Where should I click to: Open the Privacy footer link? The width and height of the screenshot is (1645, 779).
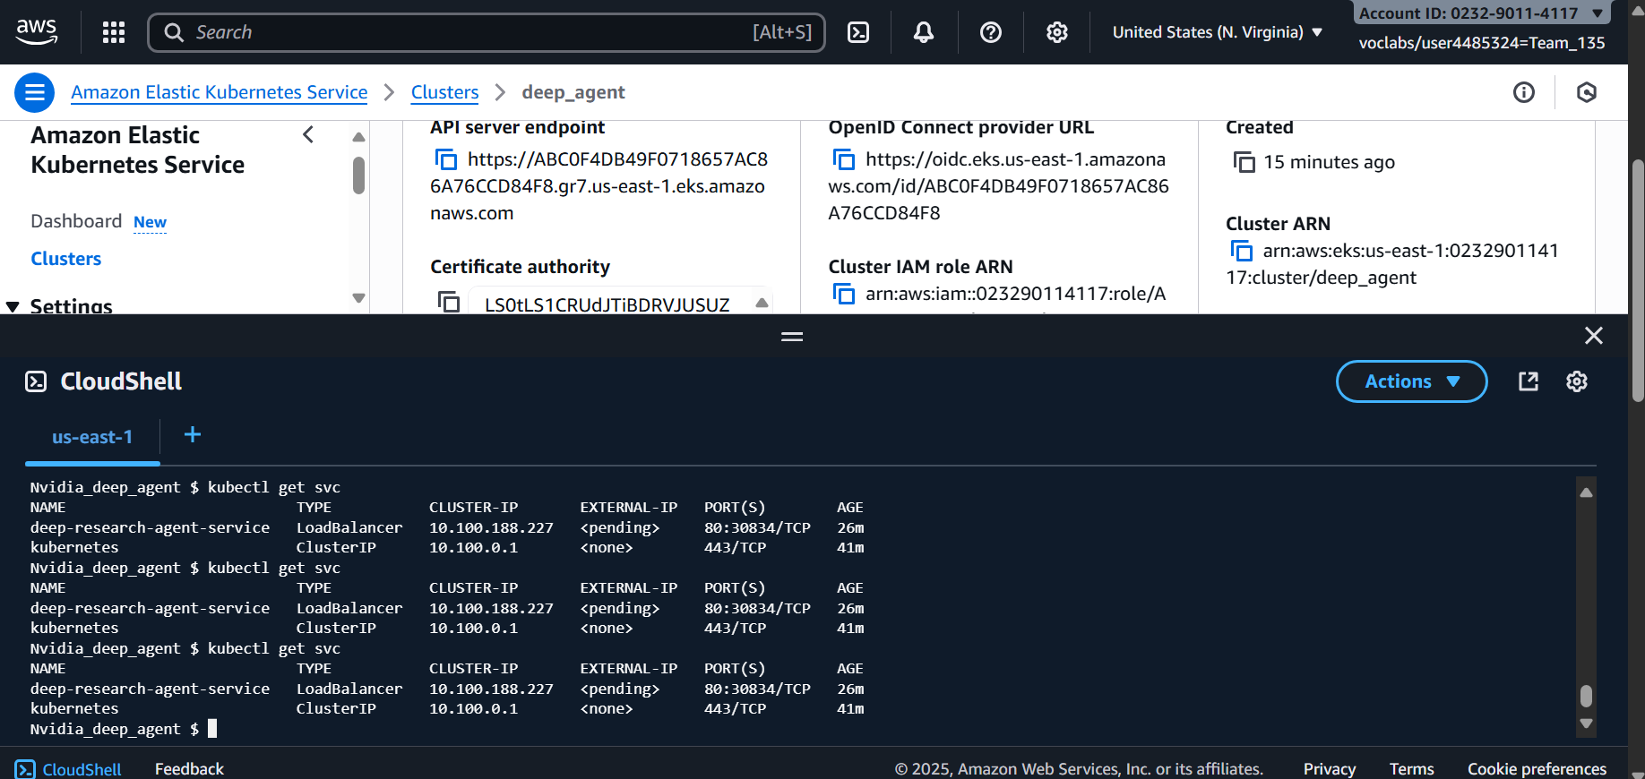point(1330,769)
